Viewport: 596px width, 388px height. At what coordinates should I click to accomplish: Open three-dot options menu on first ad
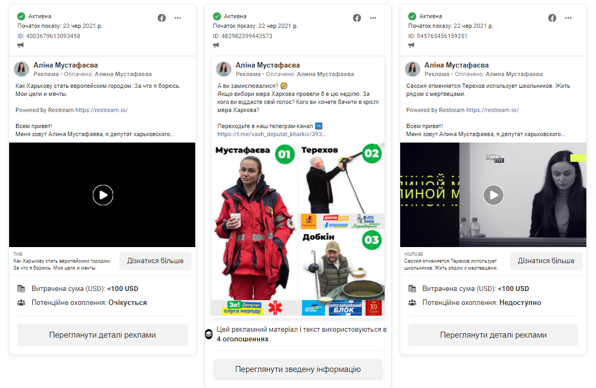click(x=178, y=18)
